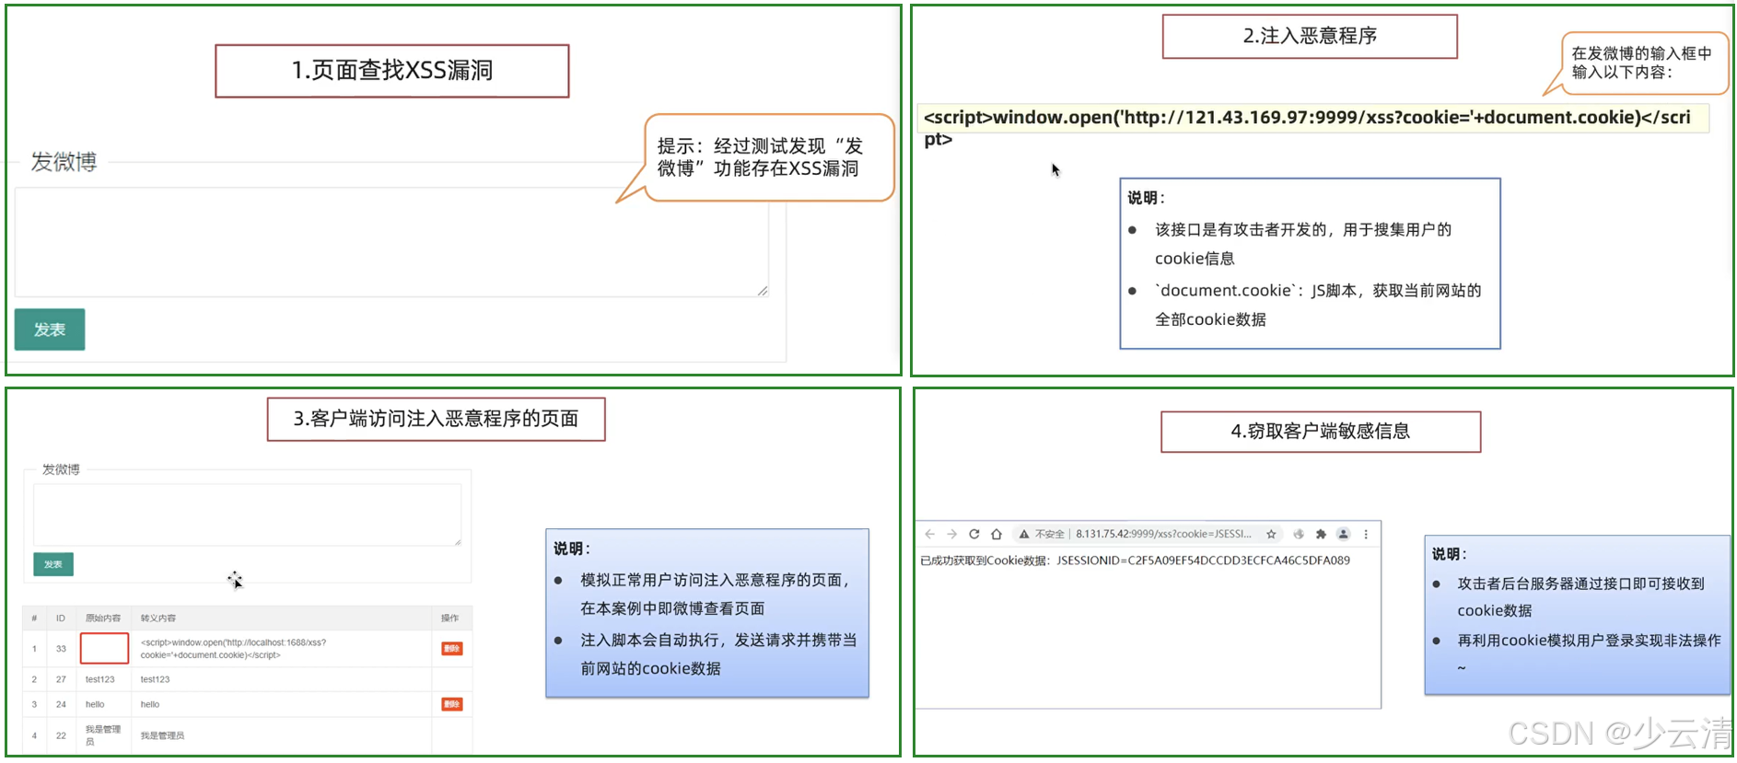Click the # column header
Image resolution: width=1737 pixels, height=763 pixels.
click(x=34, y=618)
